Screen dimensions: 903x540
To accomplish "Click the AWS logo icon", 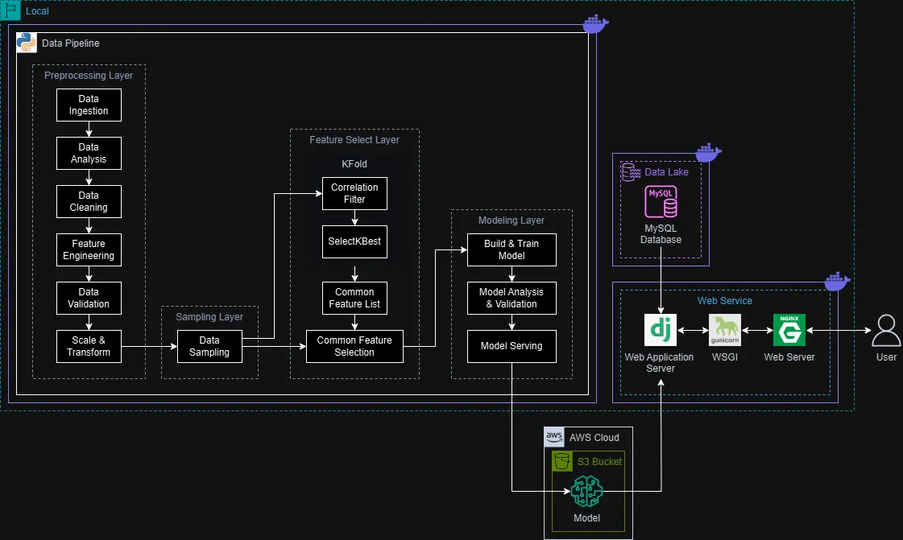I will (x=554, y=437).
